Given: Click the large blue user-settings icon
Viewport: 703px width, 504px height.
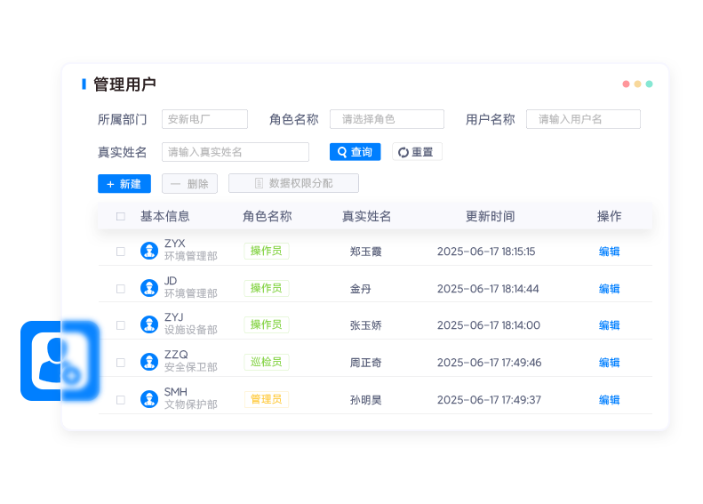Looking at the screenshot, I should [x=60, y=360].
